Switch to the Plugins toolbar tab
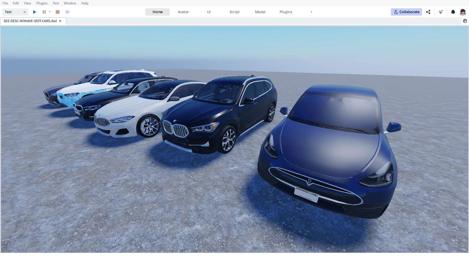 [x=286, y=12]
